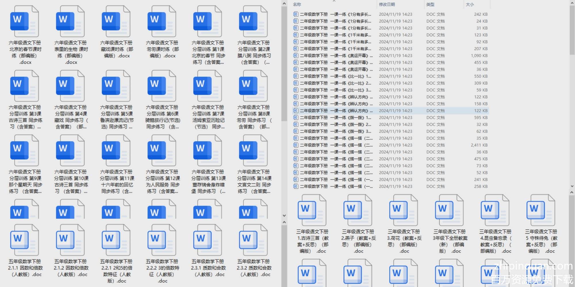This screenshot has height=287, width=575.
Task: Select the 《拨一拨》1 list row
Action: point(390,117)
